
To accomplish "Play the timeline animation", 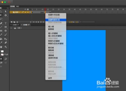I will [39, 22].
